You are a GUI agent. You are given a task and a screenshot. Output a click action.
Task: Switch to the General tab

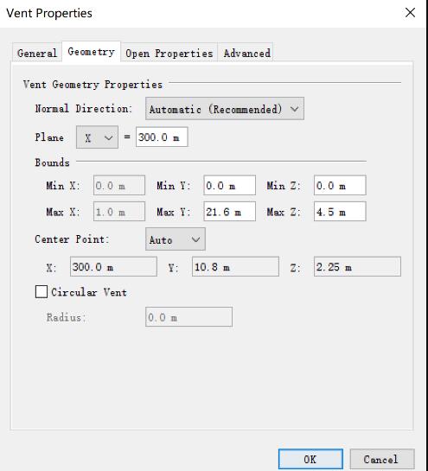(37, 54)
